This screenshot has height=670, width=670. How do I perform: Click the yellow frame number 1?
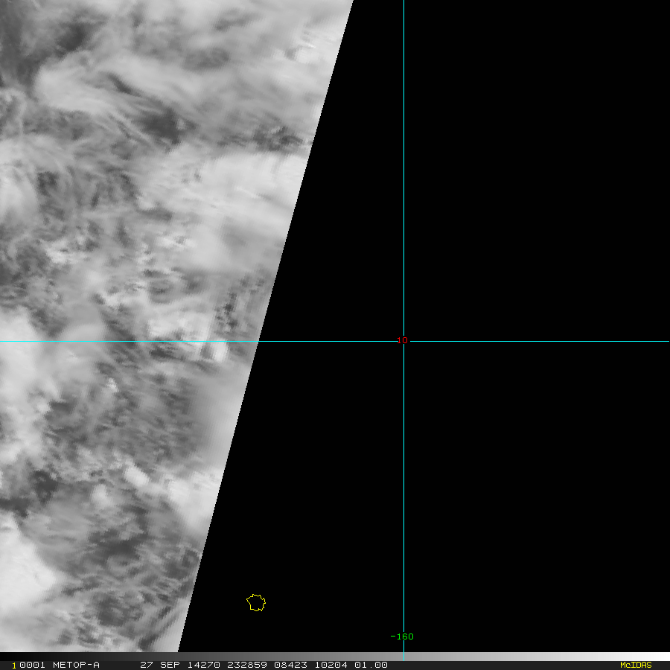[13, 666]
